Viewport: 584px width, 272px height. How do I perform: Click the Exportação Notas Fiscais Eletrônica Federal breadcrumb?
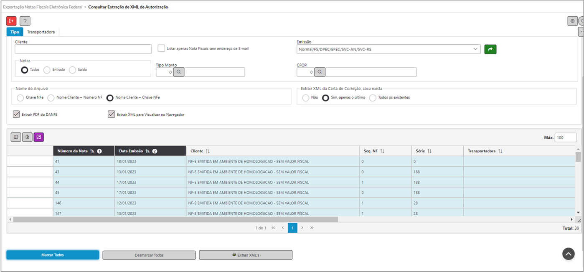tap(43, 7)
